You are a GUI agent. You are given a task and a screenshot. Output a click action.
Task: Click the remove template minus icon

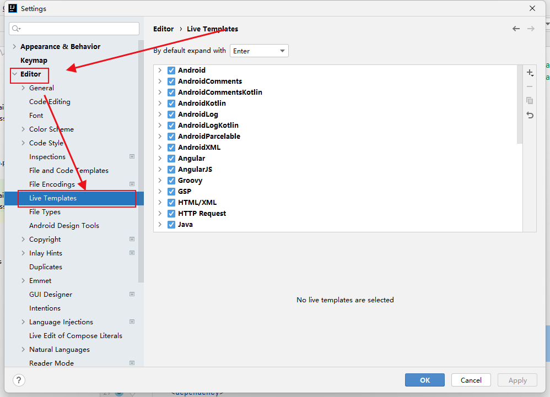(530, 86)
